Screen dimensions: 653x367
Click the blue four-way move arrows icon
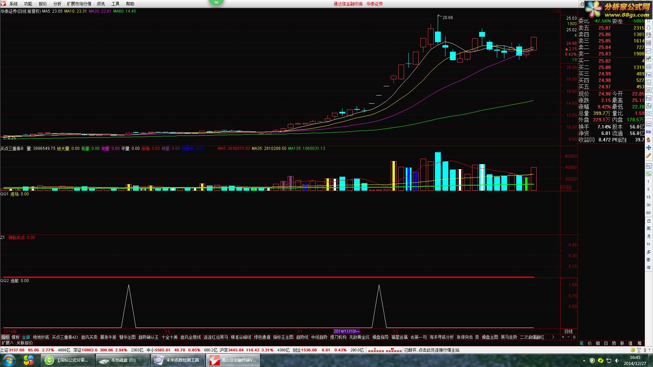pos(649,148)
